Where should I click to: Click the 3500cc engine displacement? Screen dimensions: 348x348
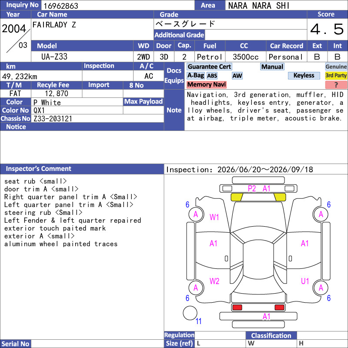245,57
